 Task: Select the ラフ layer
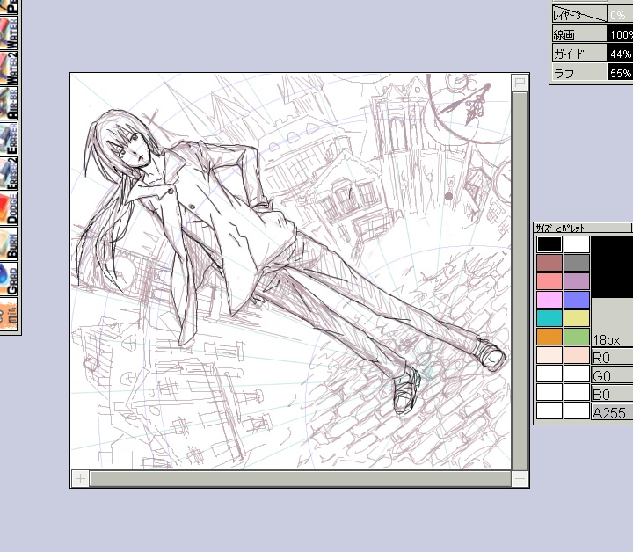click(x=578, y=73)
